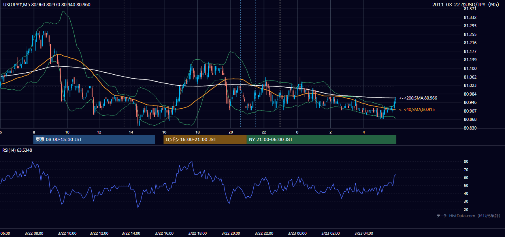Click price axis value 81.062

click(x=470, y=77)
